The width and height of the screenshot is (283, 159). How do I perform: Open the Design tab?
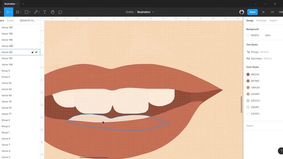[250, 21]
